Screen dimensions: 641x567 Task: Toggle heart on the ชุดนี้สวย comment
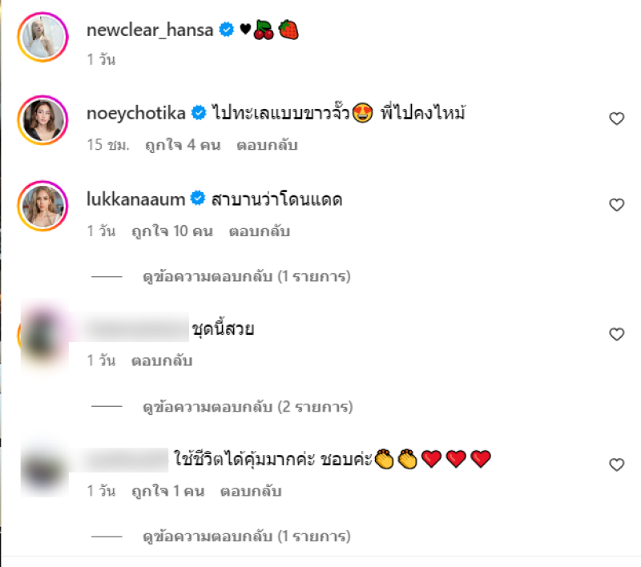click(616, 334)
